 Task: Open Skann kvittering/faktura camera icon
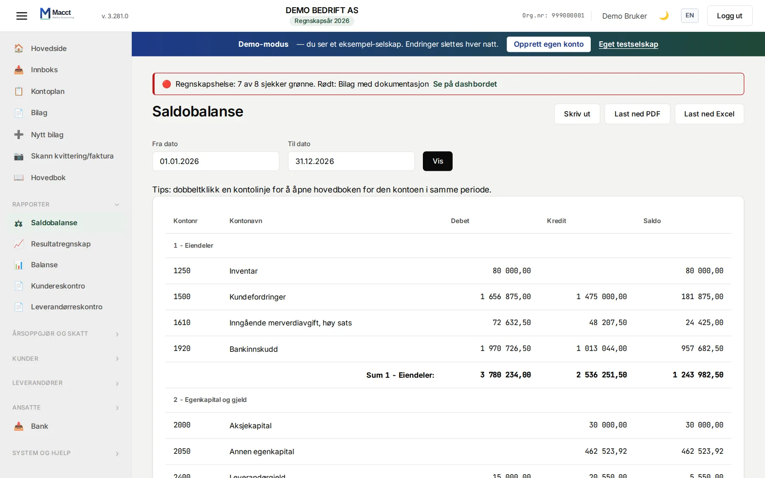click(19, 156)
